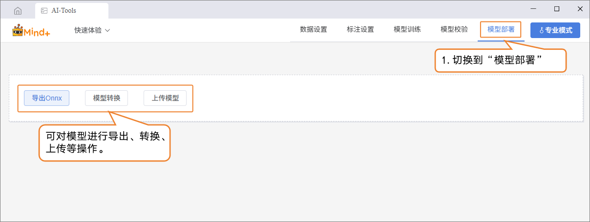
Task: Open the 快速体验 dropdown menu
Action: tap(92, 30)
